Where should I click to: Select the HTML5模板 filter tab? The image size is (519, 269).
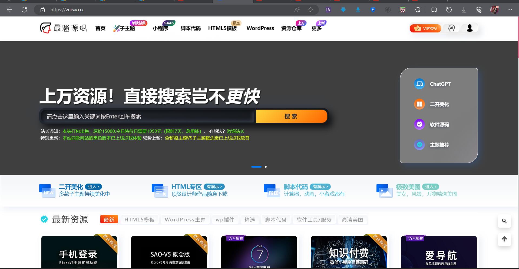[x=139, y=220]
